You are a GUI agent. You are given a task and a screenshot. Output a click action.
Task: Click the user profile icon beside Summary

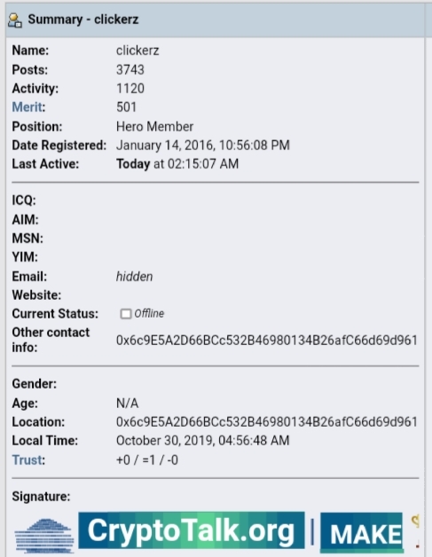coord(15,20)
